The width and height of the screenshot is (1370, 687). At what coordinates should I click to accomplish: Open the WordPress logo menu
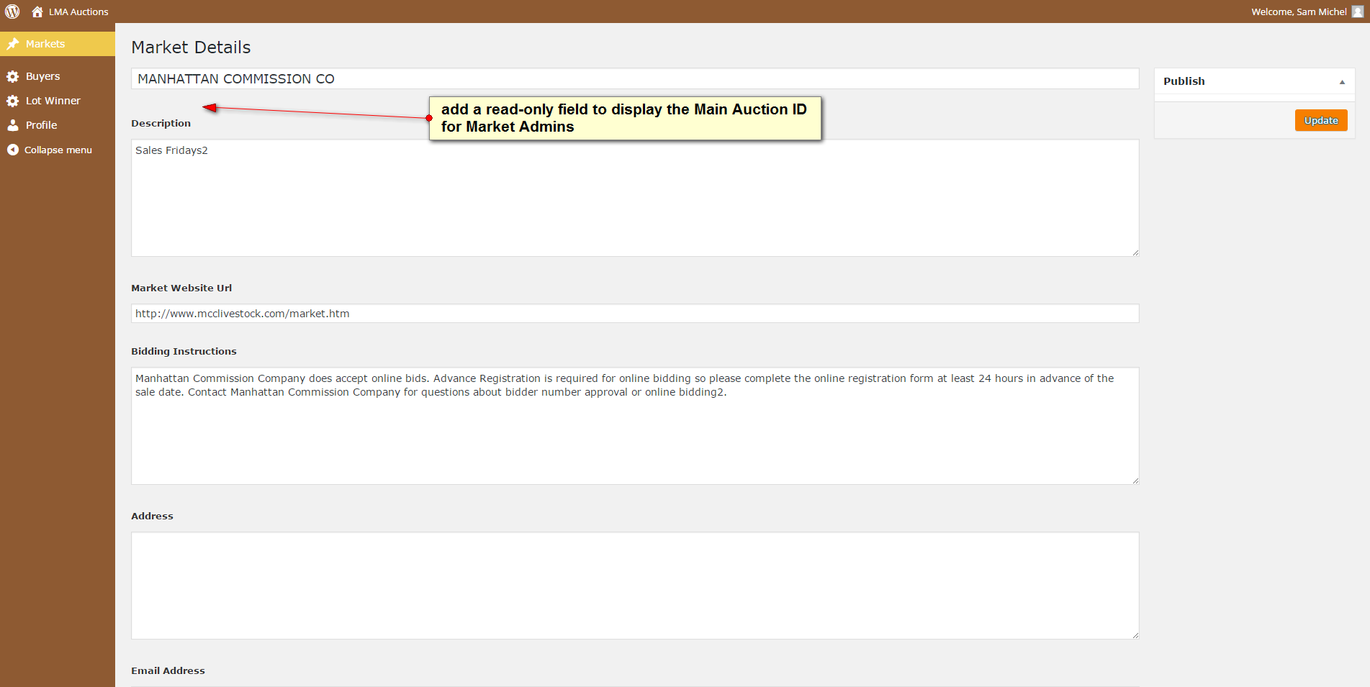[x=12, y=12]
